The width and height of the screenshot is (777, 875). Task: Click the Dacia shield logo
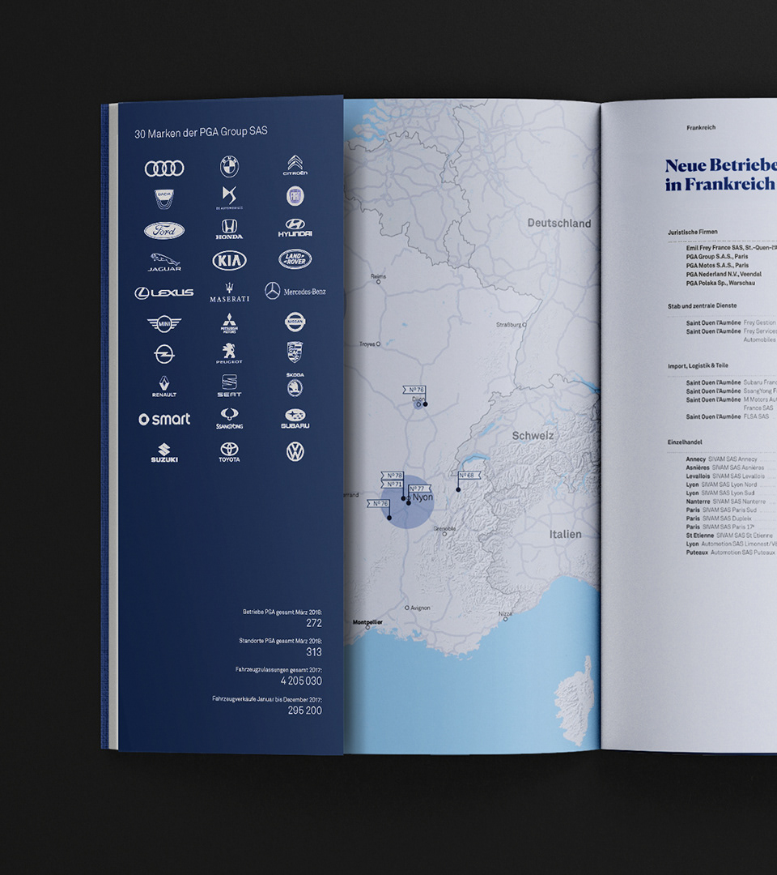(x=163, y=199)
